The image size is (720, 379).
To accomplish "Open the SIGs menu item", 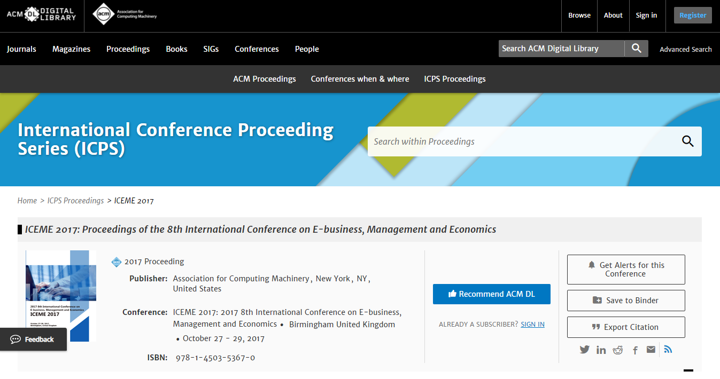I will tap(211, 49).
